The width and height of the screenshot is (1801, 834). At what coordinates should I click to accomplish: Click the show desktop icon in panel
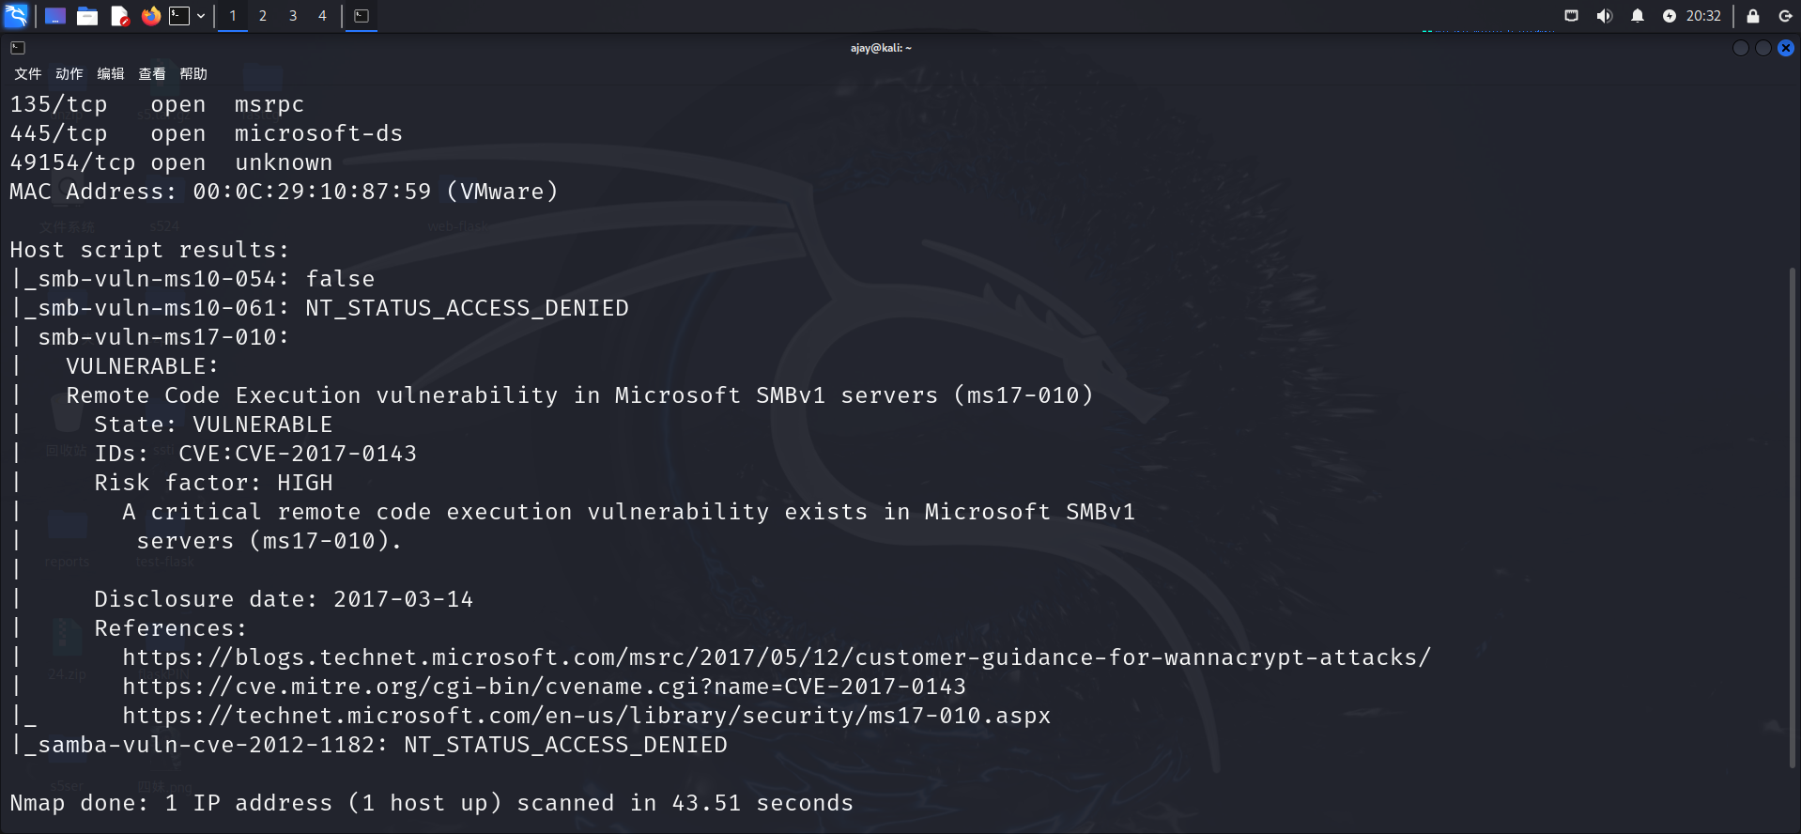[x=55, y=16]
